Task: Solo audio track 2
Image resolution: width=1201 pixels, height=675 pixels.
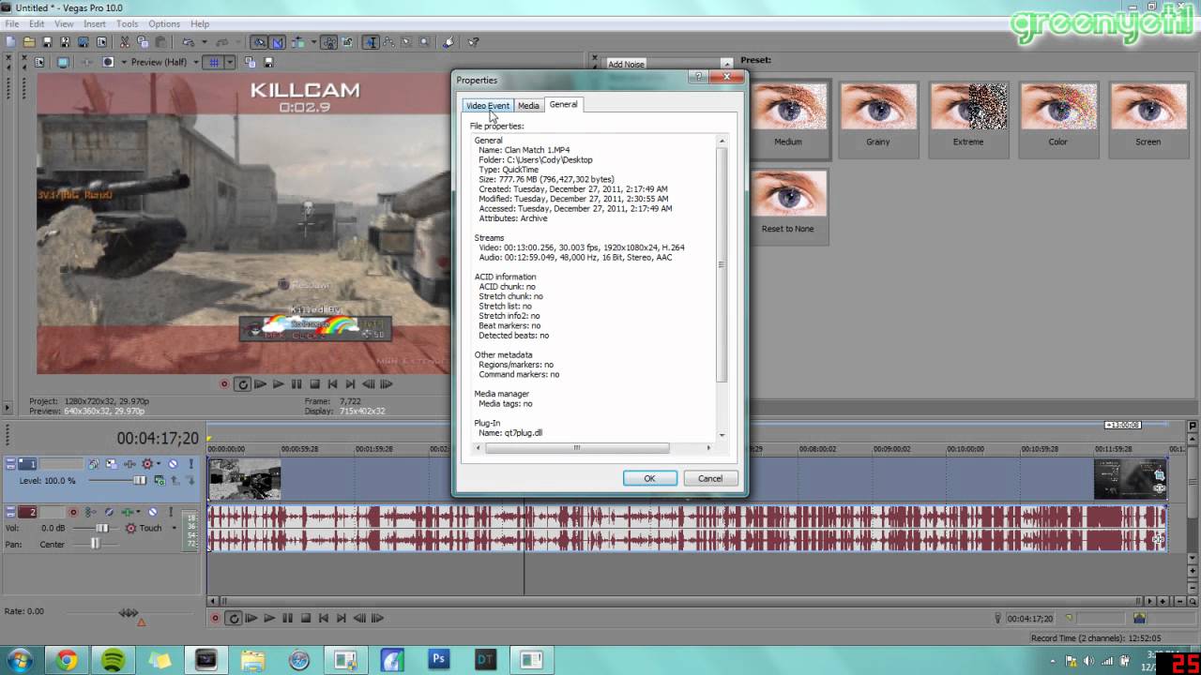Action: click(171, 512)
